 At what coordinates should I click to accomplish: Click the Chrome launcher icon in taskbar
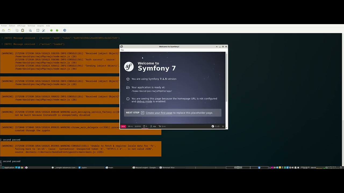coord(22,168)
